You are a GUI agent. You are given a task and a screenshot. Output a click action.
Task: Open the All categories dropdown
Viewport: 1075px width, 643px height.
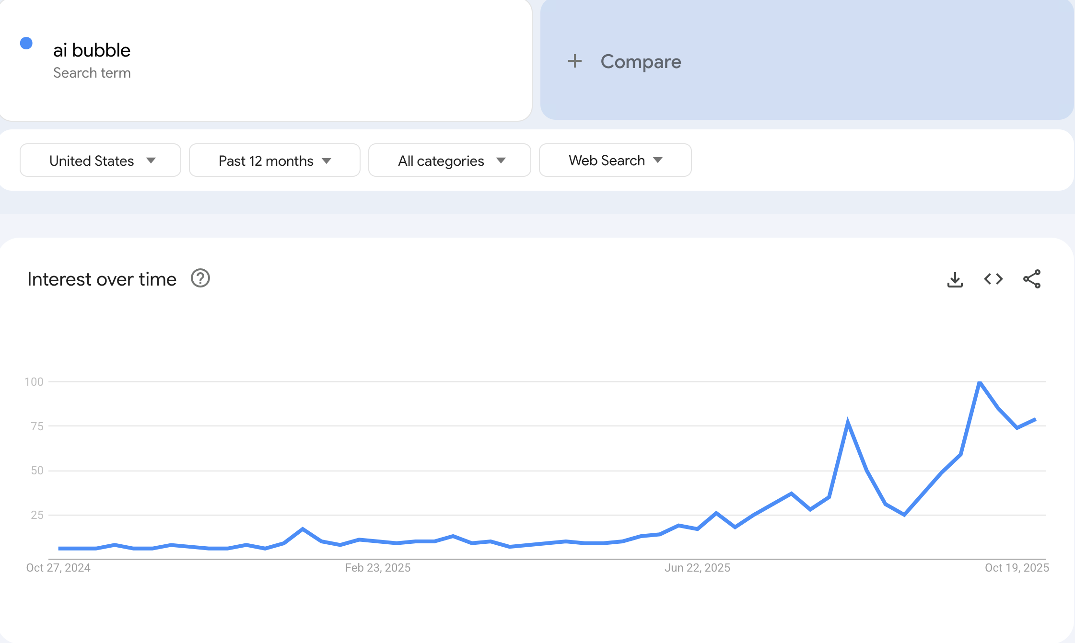(449, 161)
